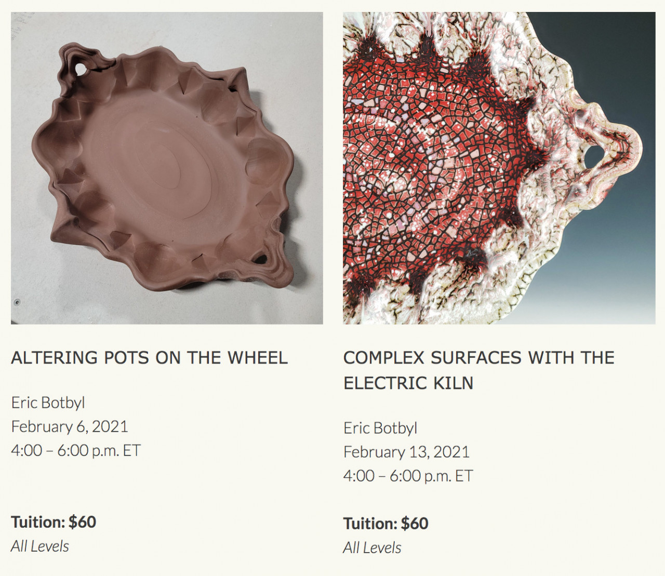
Task: Select the February 13, 2021 date text
Action: coord(406,452)
